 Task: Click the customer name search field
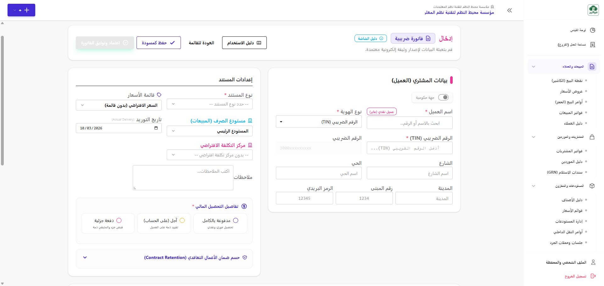(x=410, y=123)
